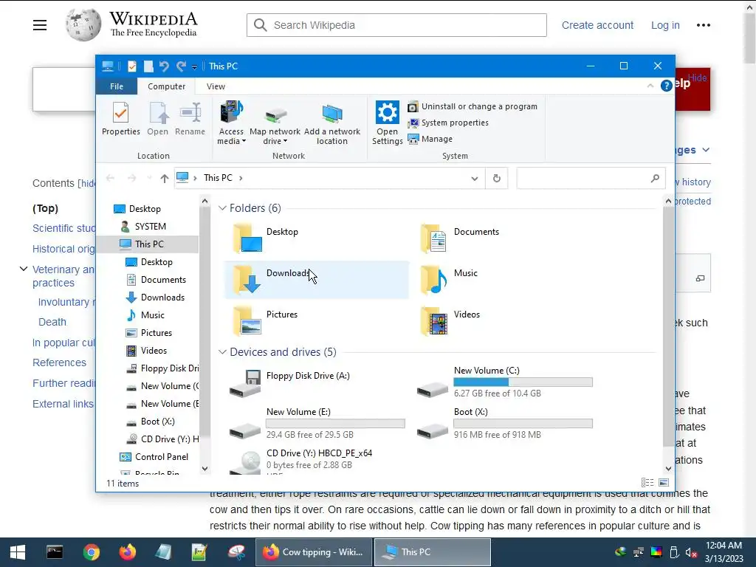The width and height of the screenshot is (756, 567).
Task: Open Properties in the Computer ribbon
Action: coord(120,119)
